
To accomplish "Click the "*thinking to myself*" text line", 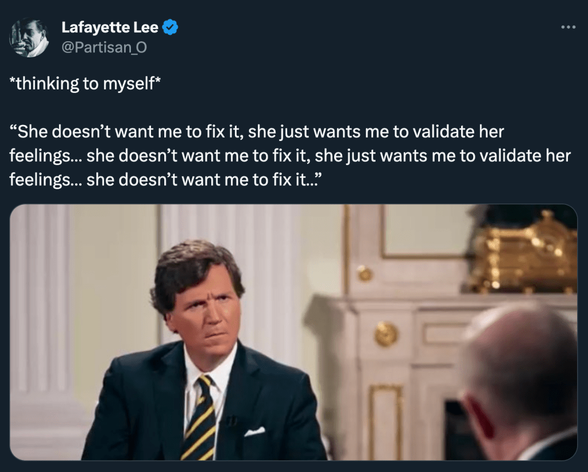I will tap(85, 84).
